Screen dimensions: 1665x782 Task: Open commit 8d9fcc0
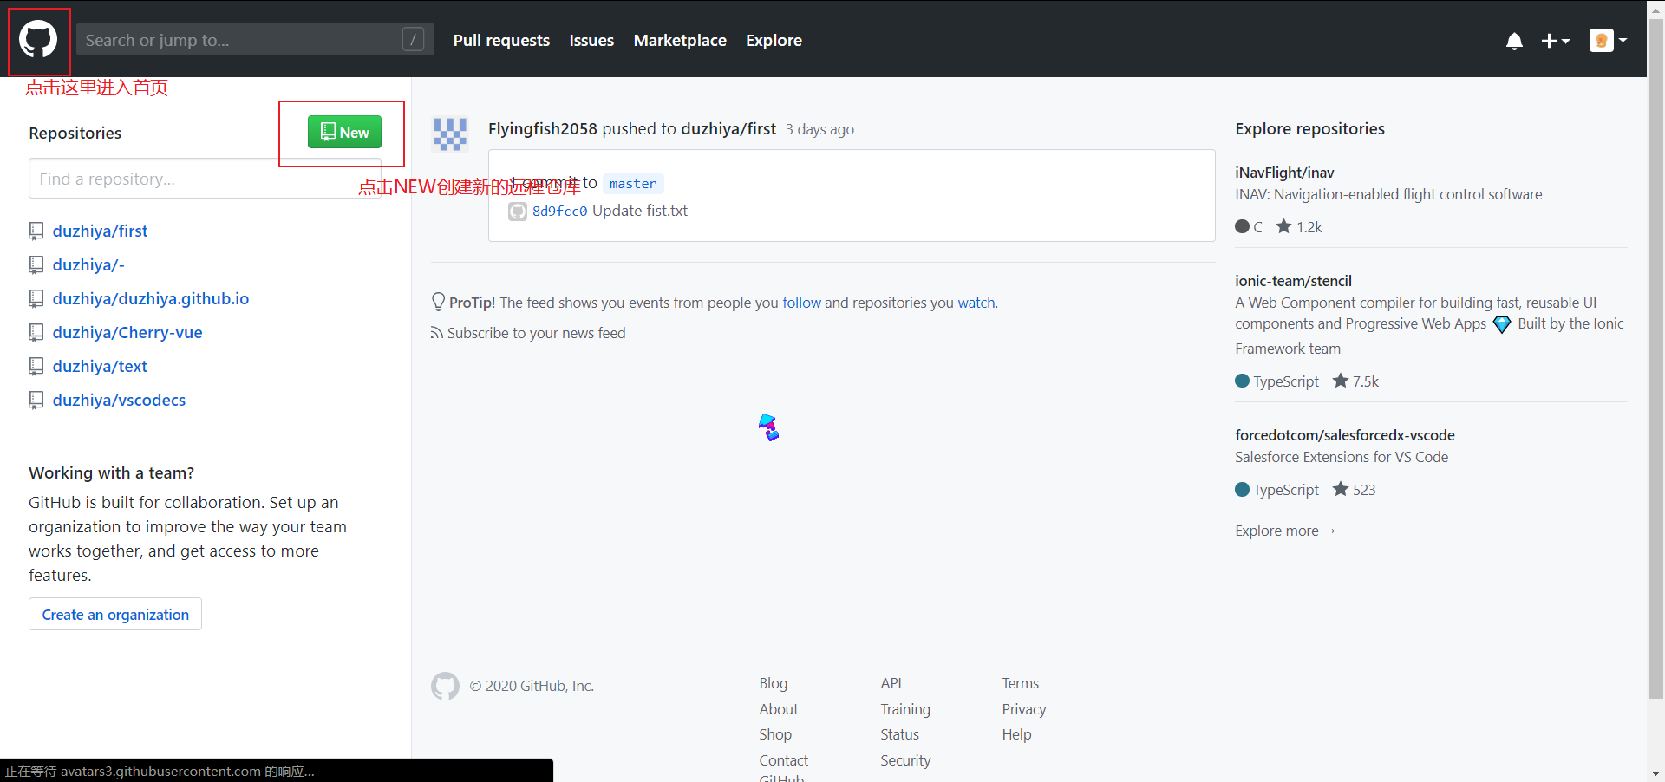coord(559,211)
